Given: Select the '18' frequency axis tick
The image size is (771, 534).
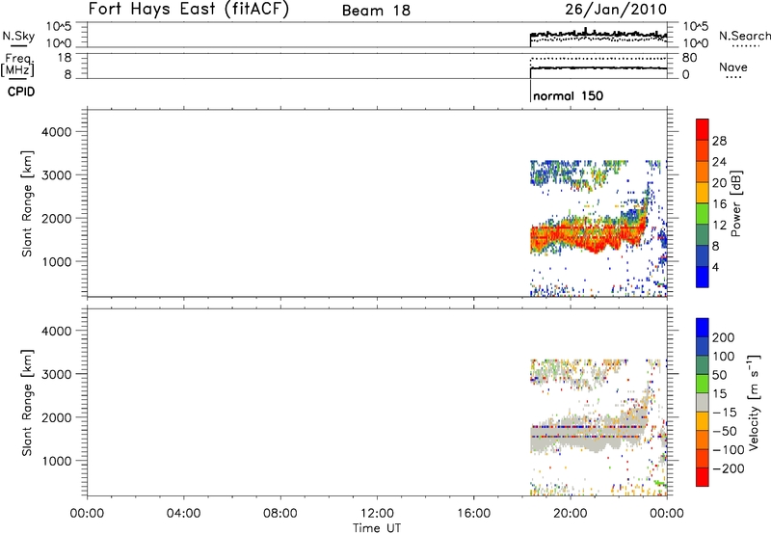Looking at the screenshot, I should click(x=65, y=58).
